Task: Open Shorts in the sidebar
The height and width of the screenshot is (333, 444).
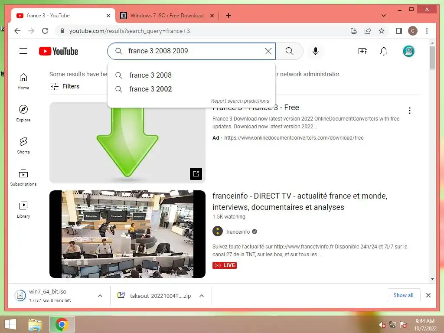Action: (x=23, y=146)
